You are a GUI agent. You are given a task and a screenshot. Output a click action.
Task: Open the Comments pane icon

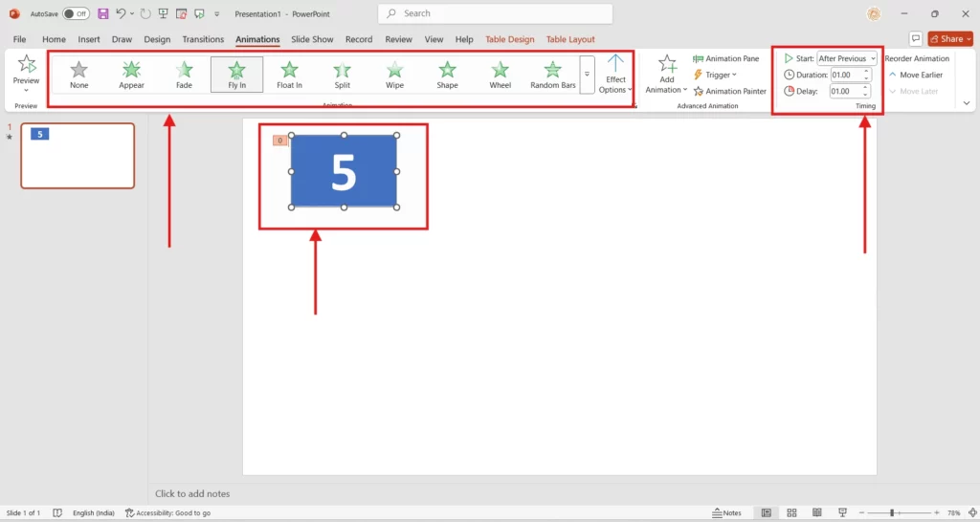point(916,39)
